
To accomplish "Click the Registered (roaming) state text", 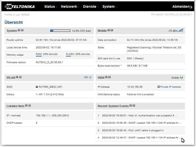I will click(154, 49).
